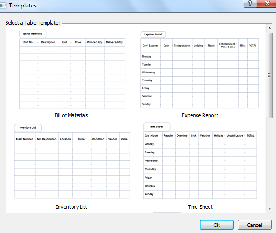Select the Bill of Materials template thumbnail
The width and height of the screenshot is (276, 233).
[72, 70]
